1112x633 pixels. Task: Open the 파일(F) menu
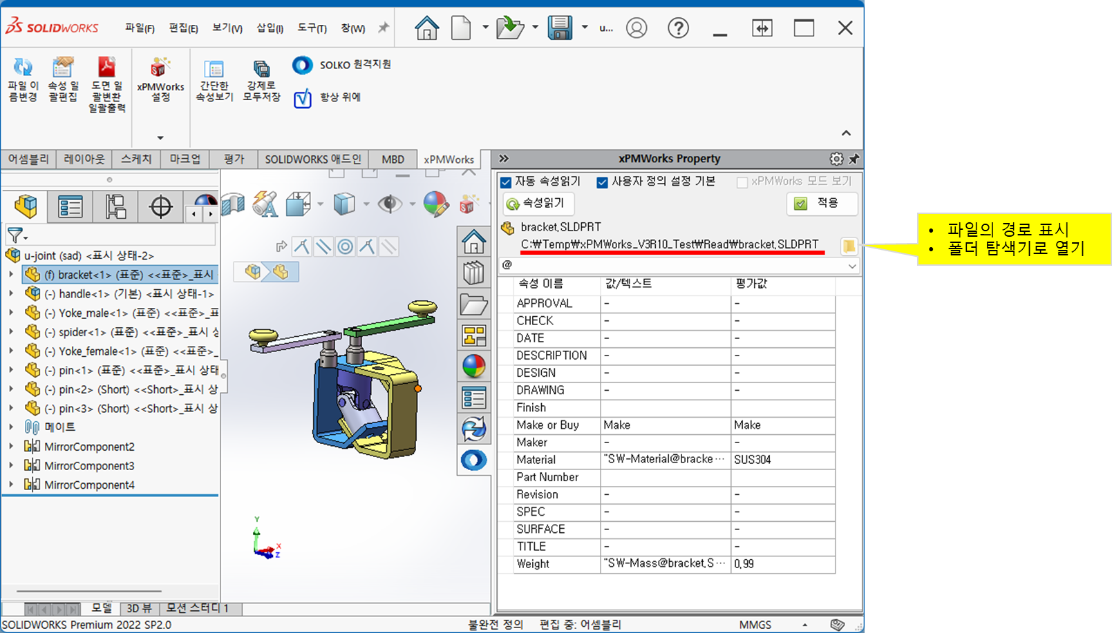[x=140, y=28]
